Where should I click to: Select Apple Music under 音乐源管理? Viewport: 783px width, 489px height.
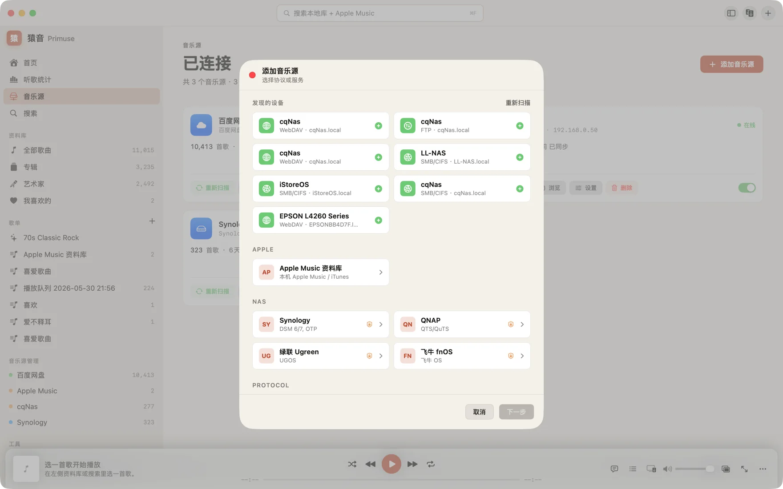81,391
